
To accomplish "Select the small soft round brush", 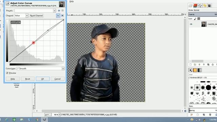I will 192,87.
